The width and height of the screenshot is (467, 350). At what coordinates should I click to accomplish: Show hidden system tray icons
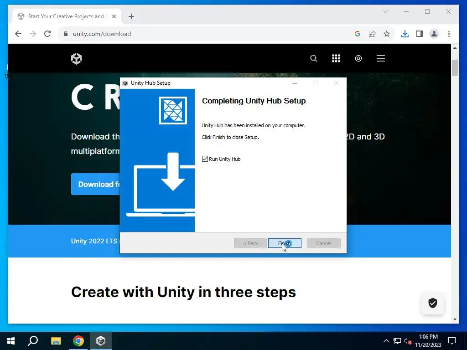coord(386,341)
